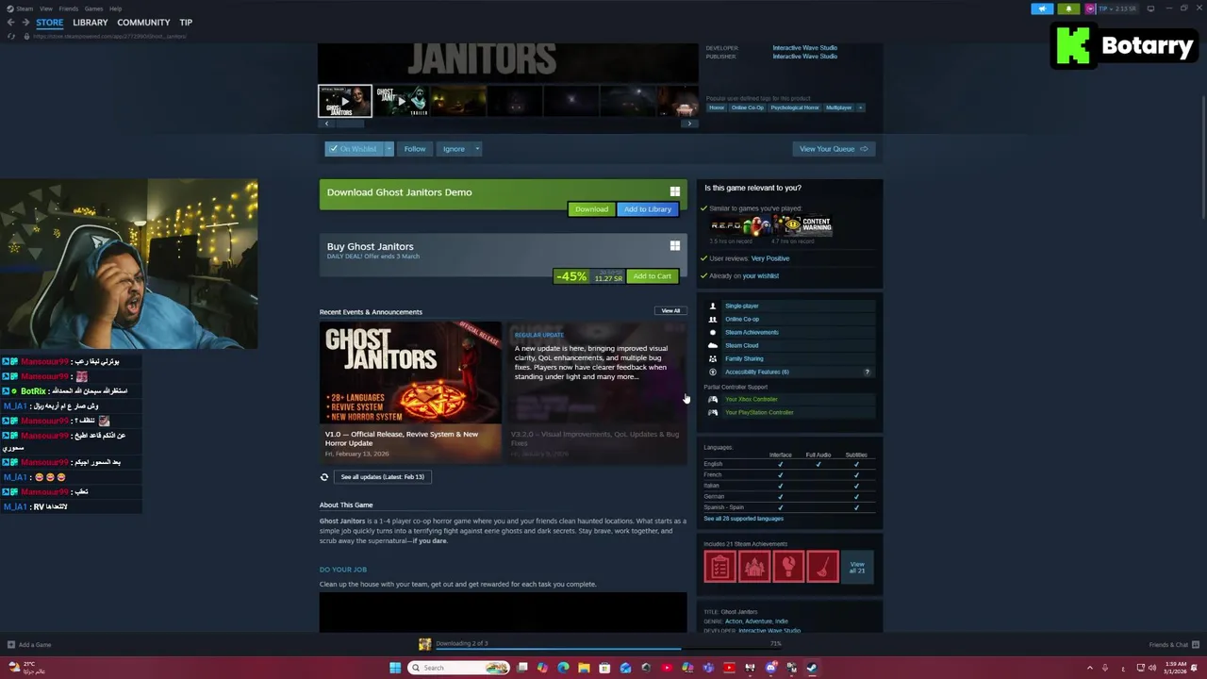The image size is (1207, 679).
Task: Click the broom achievement icon
Action: pos(822,567)
